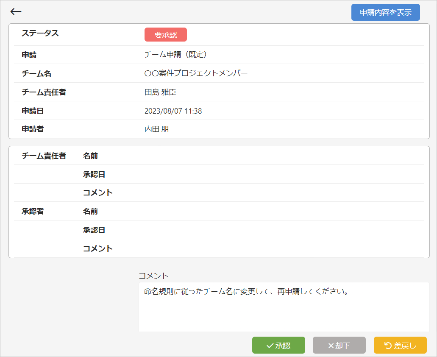Image resolution: width=437 pixels, height=357 pixels.
Task: Click the gray 却下 reject button
Action: pyautogui.click(x=339, y=345)
